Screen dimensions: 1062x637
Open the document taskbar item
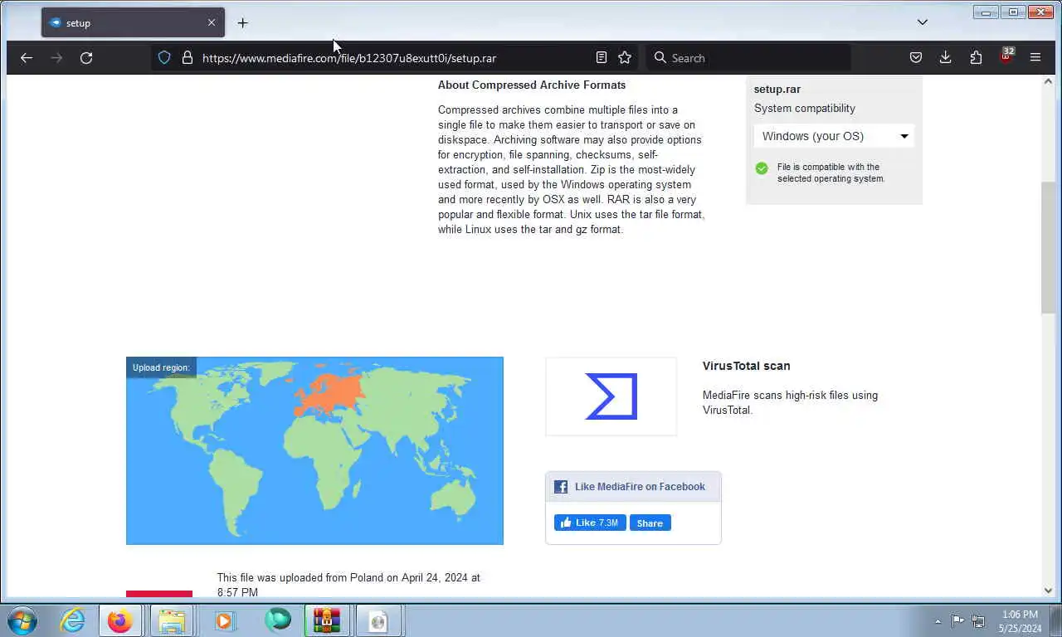point(378,620)
